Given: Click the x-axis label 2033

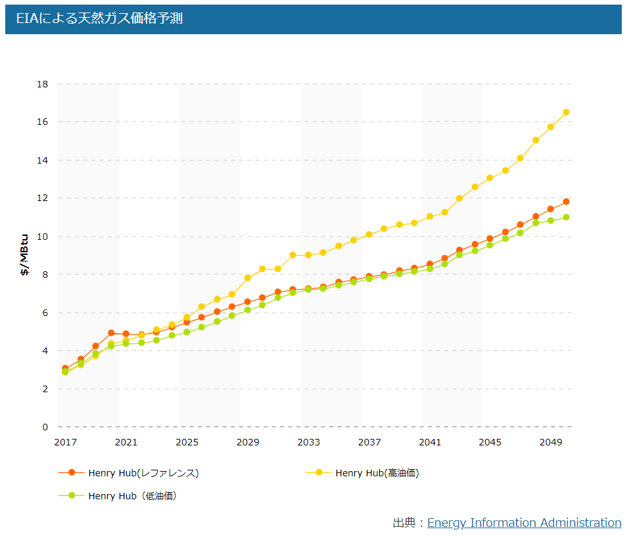Looking at the screenshot, I should pos(308,442).
